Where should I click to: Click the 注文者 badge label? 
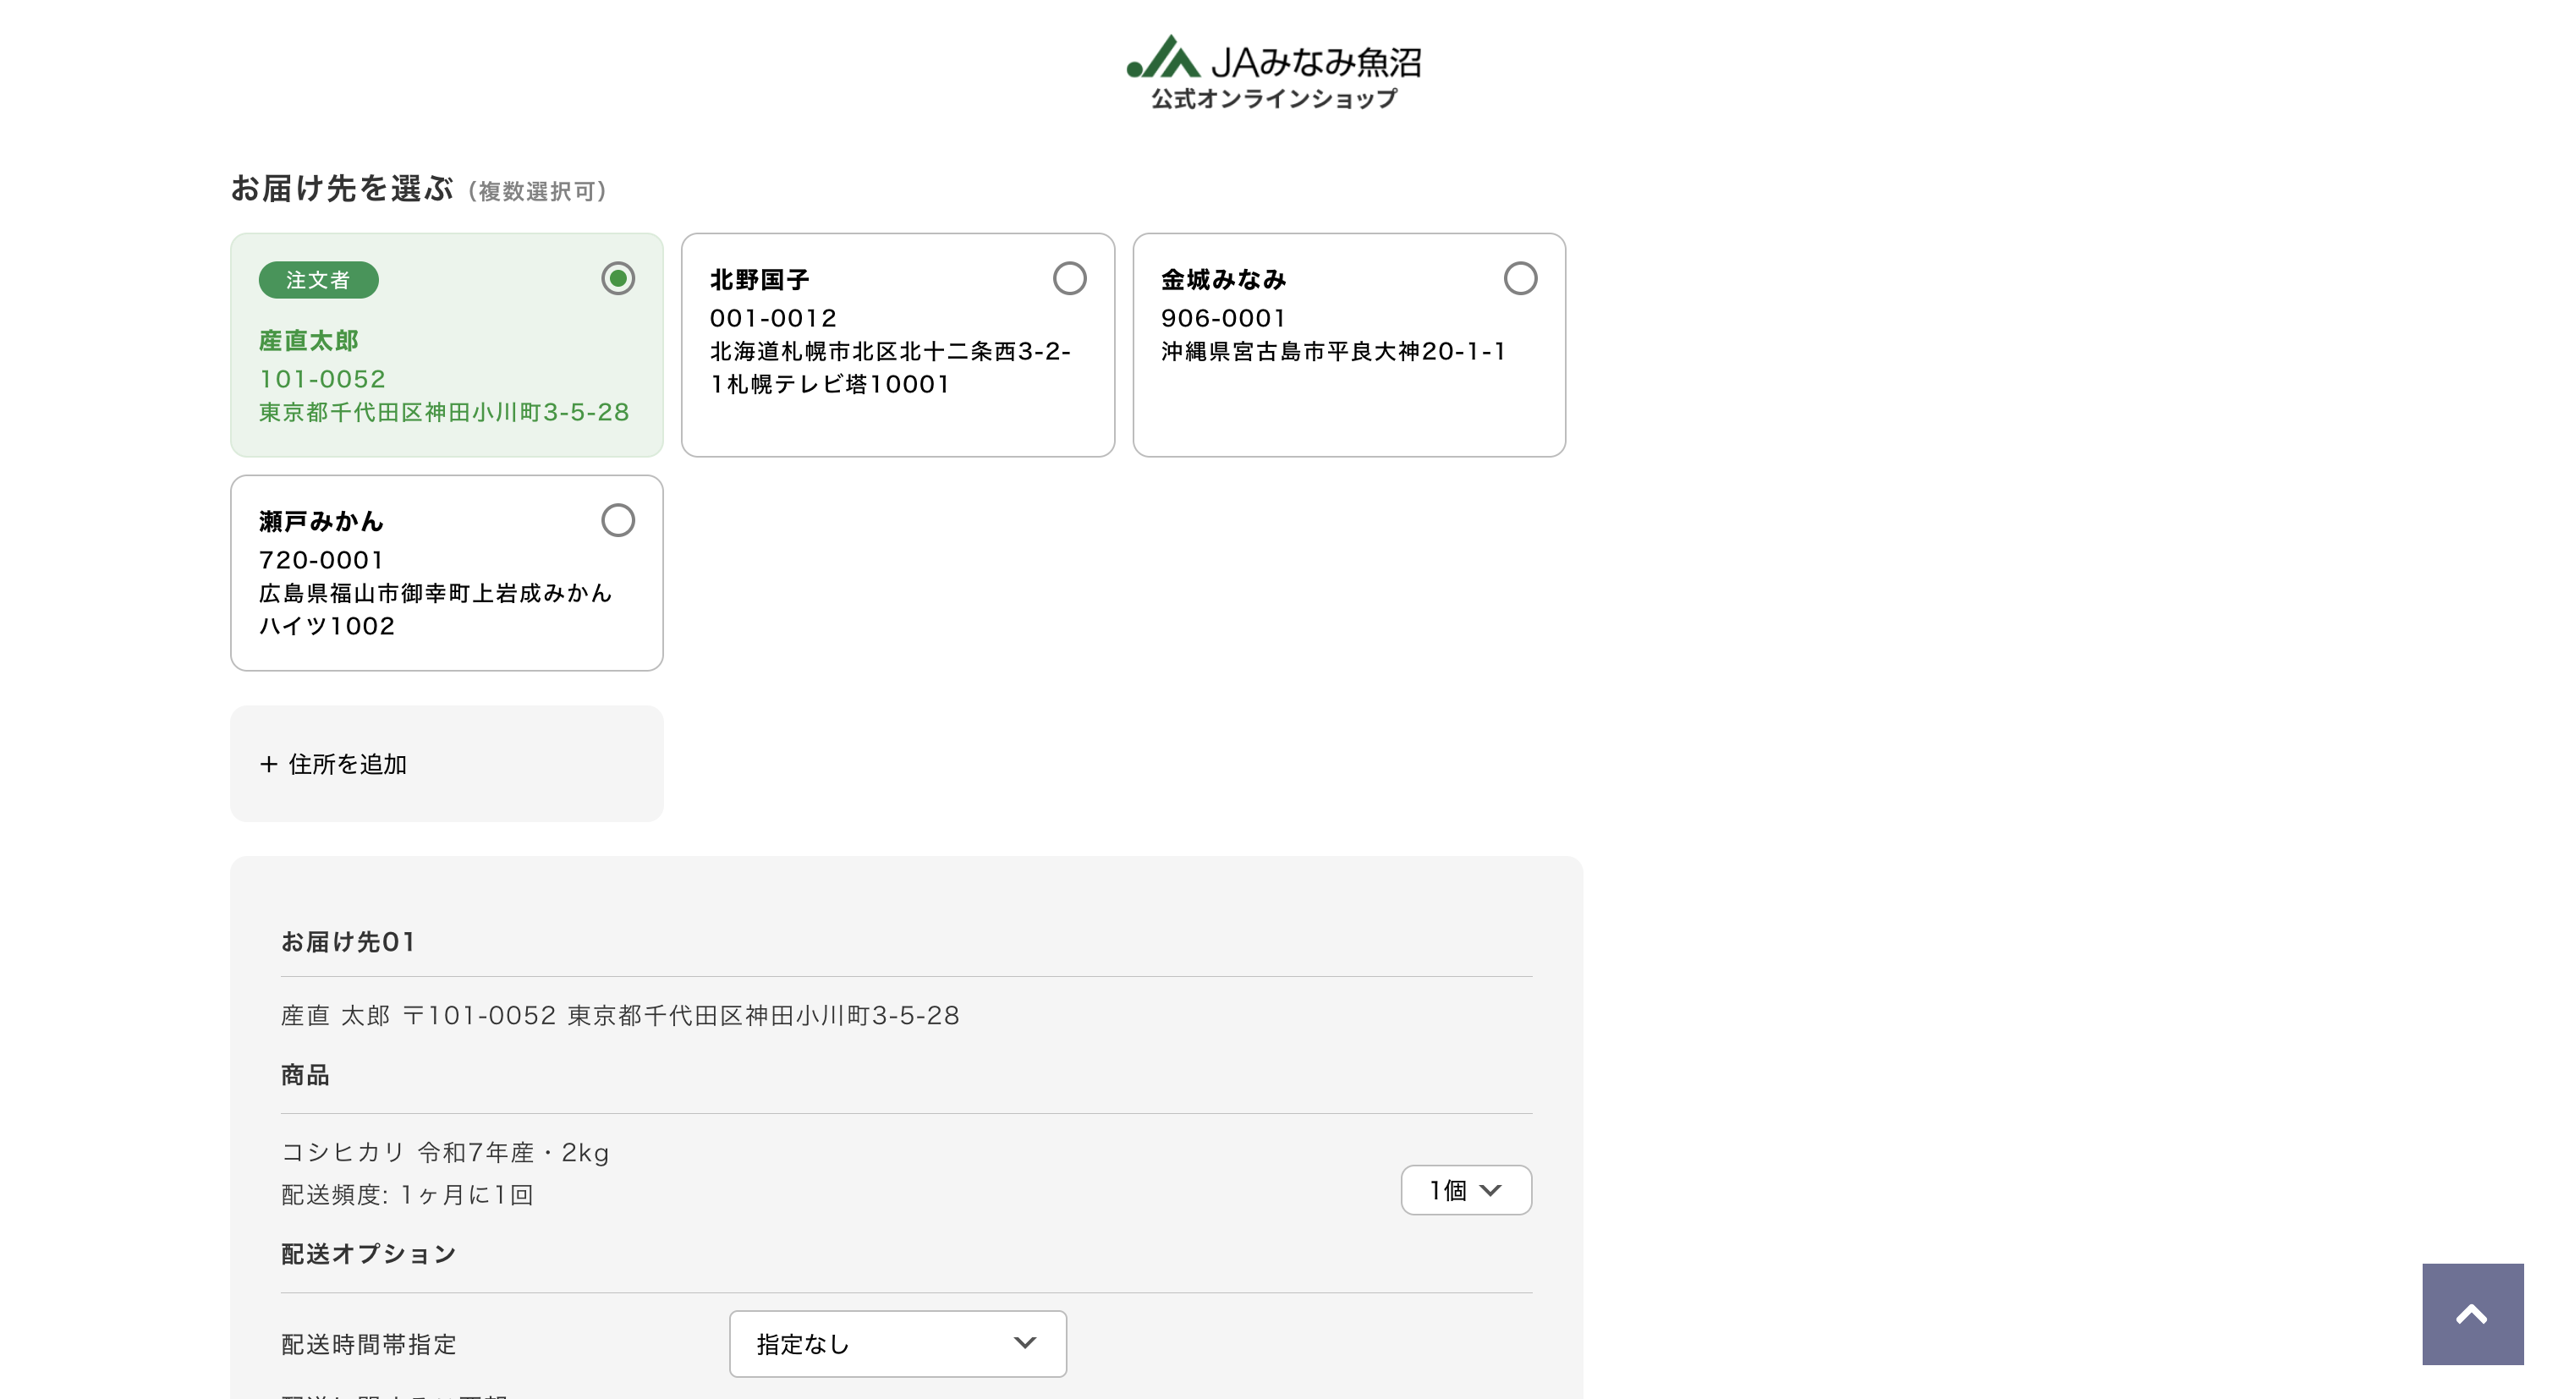318,280
